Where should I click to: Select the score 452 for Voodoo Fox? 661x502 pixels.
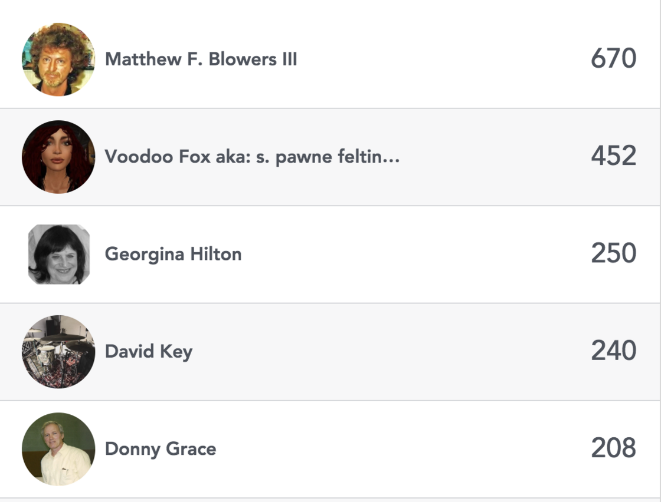pyautogui.click(x=613, y=156)
